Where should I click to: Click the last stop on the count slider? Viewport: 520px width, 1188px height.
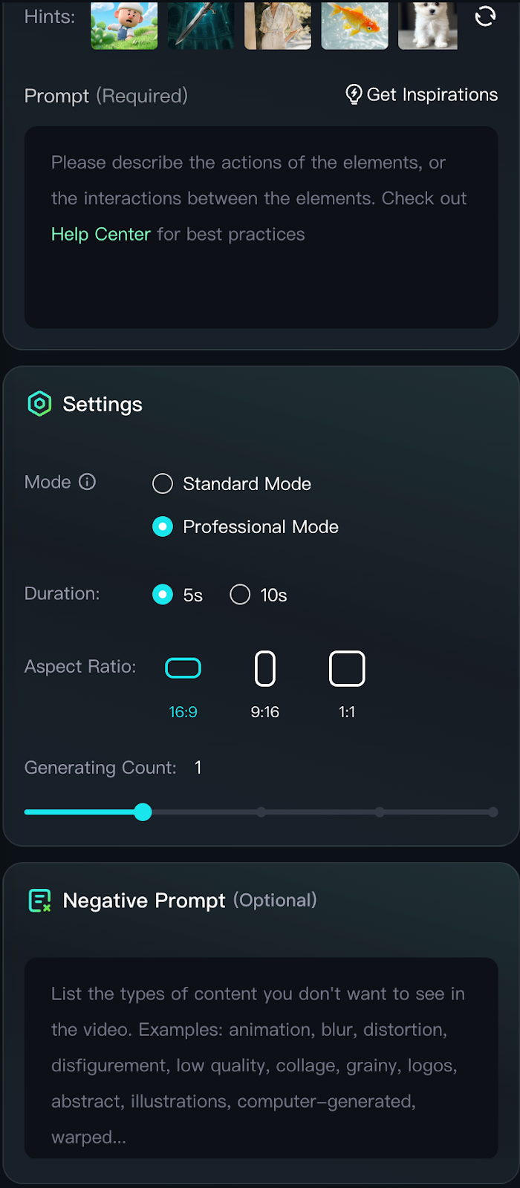click(493, 812)
